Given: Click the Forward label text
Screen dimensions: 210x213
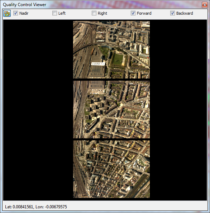Looking at the screenshot, I should coord(144,13).
